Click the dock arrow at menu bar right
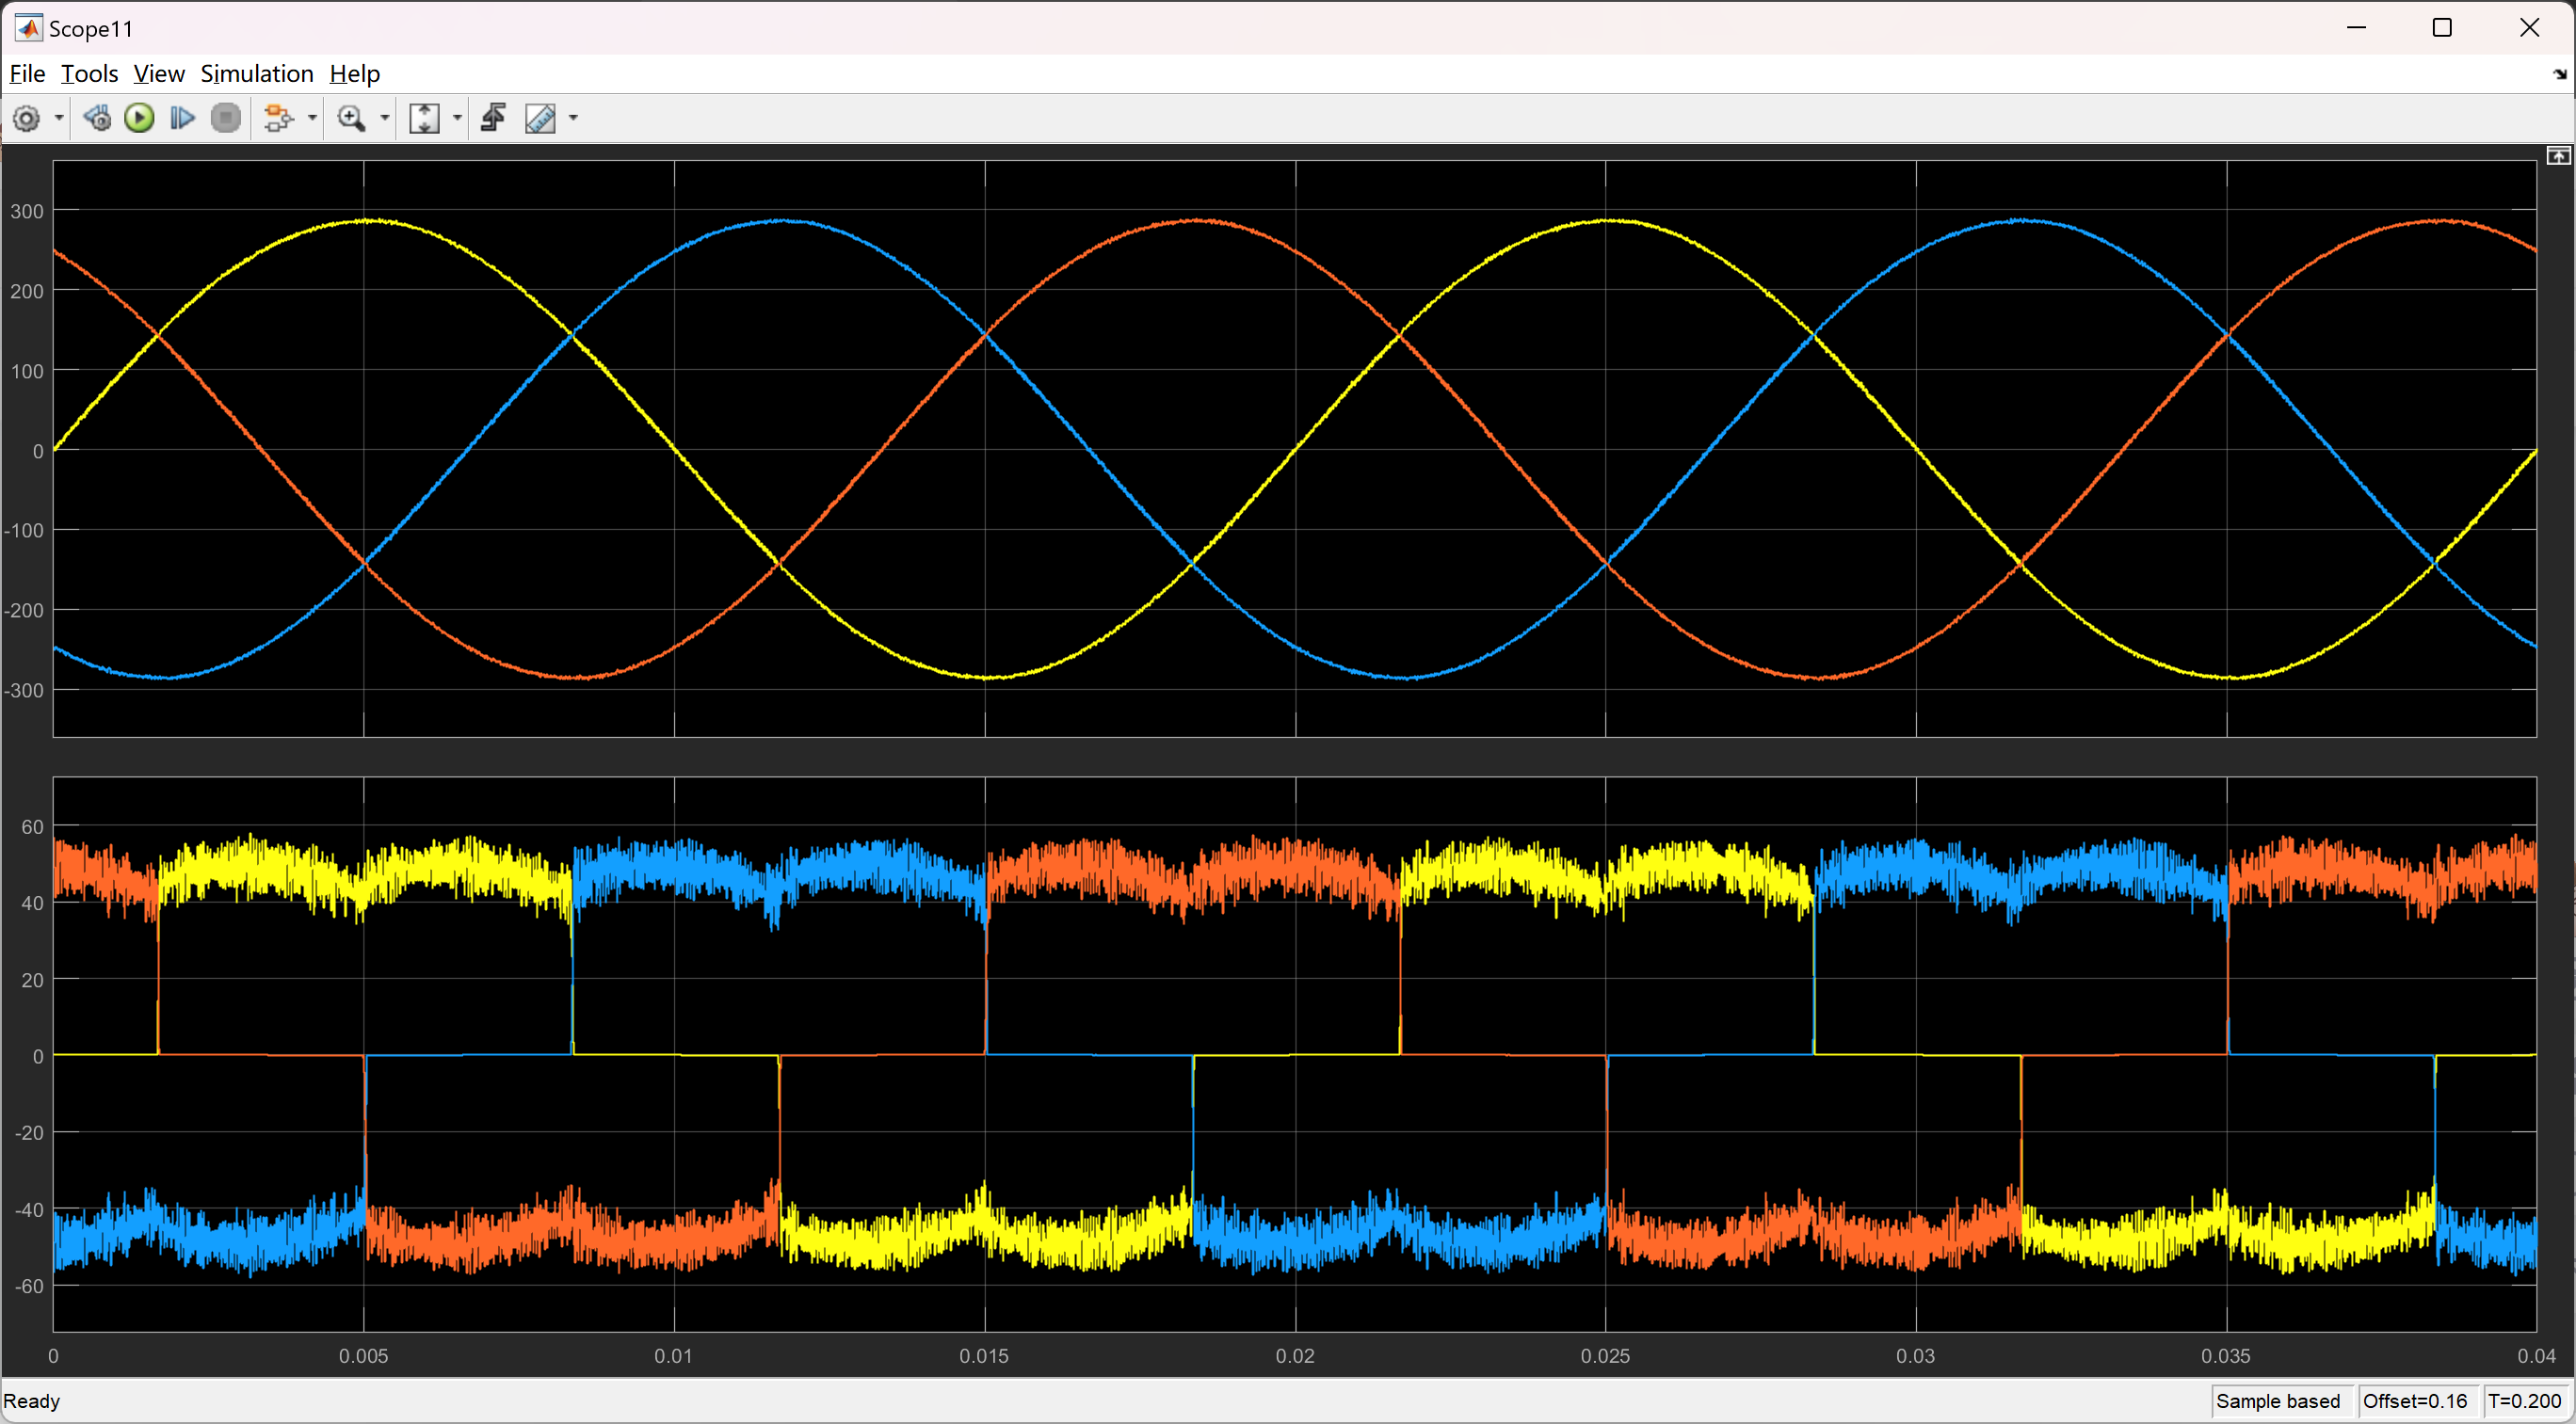The width and height of the screenshot is (2576, 1424). (2560, 74)
